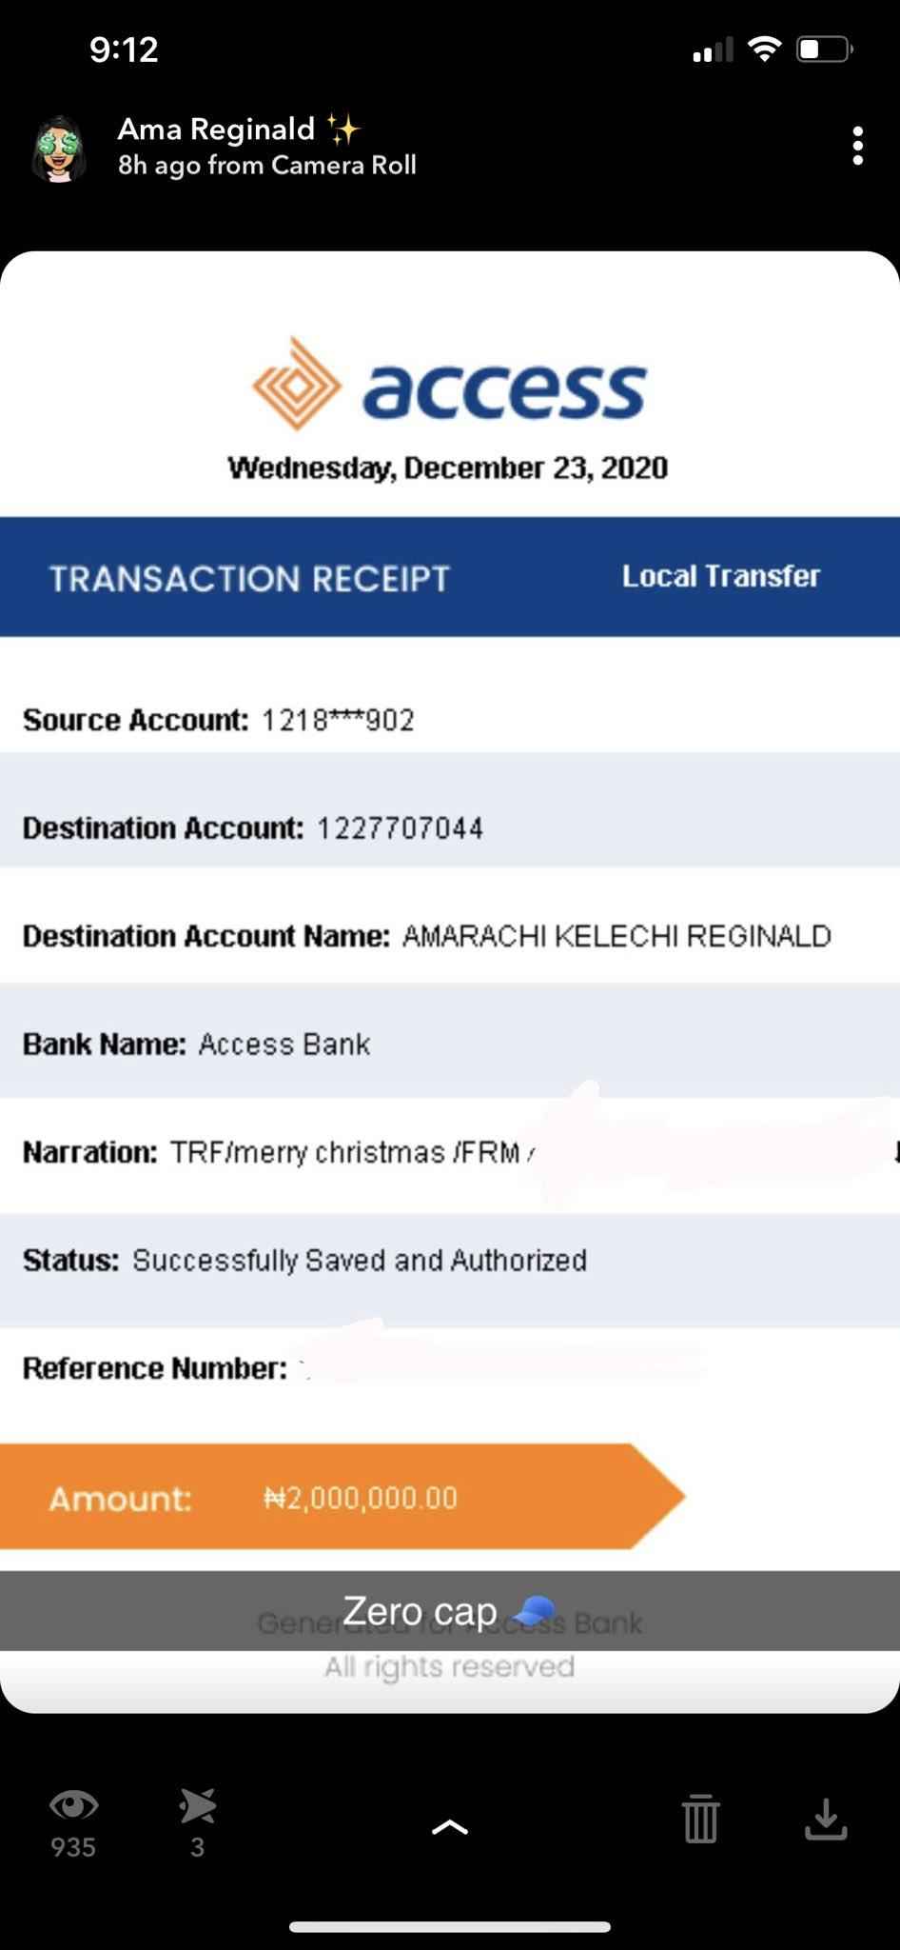
Task: Tap the Zero cap caption bar
Action: (450, 1611)
